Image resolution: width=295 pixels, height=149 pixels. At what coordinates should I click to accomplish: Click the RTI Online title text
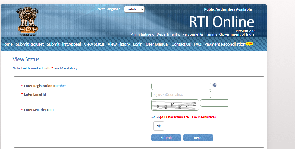pos(222,22)
